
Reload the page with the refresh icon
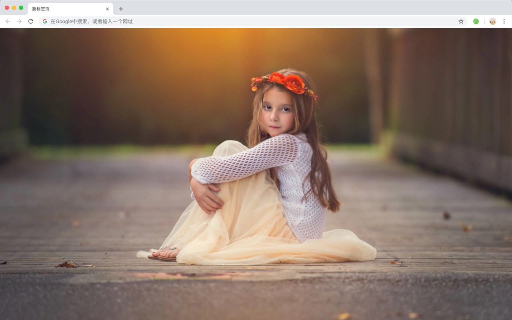[31, 21]
